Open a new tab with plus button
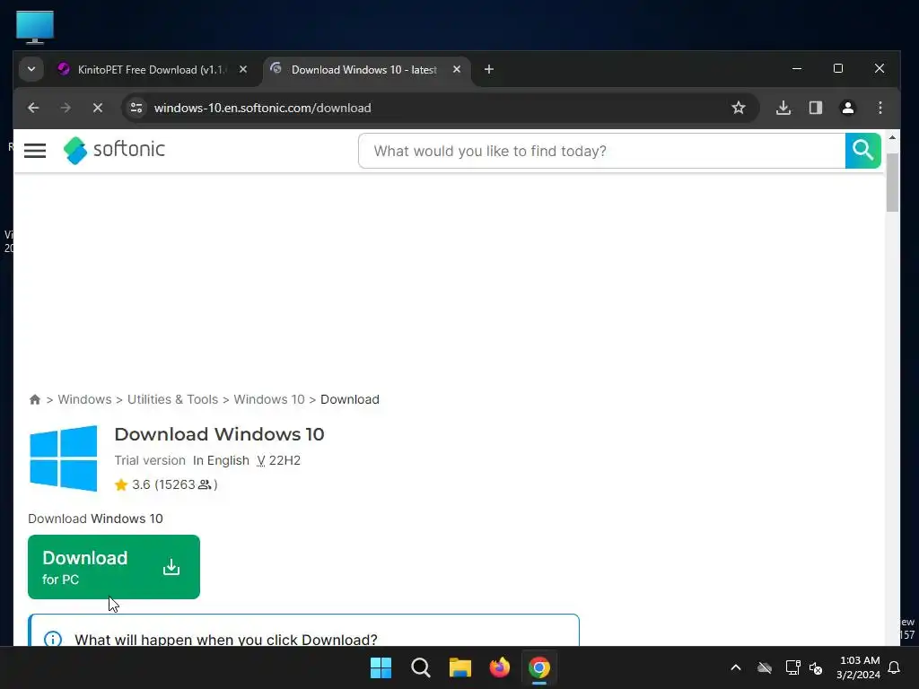Viewport: 919px width, 689px height. [x=489, y=69]
